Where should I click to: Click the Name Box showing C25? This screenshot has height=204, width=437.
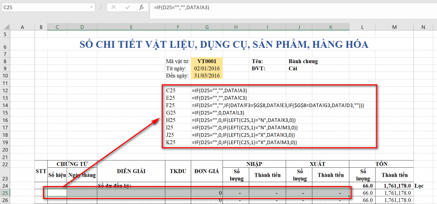click(49, 8)
